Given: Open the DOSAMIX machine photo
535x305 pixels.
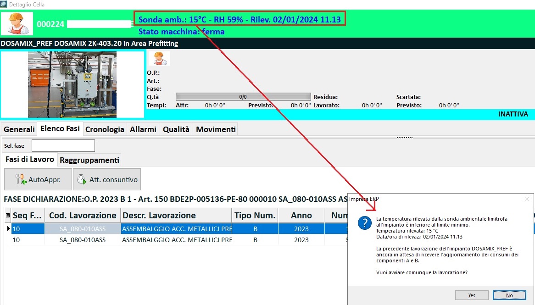Looking at the screenshot, I should [x=72, y=84].
